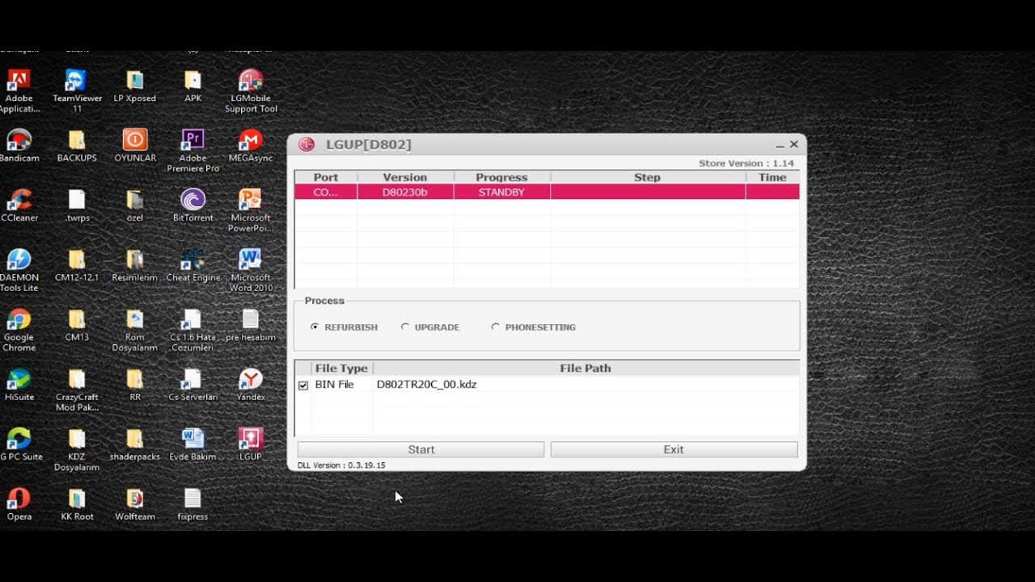The image size is (1035, 582).
Task: Click the Time column header
Action: click(772, 177)
